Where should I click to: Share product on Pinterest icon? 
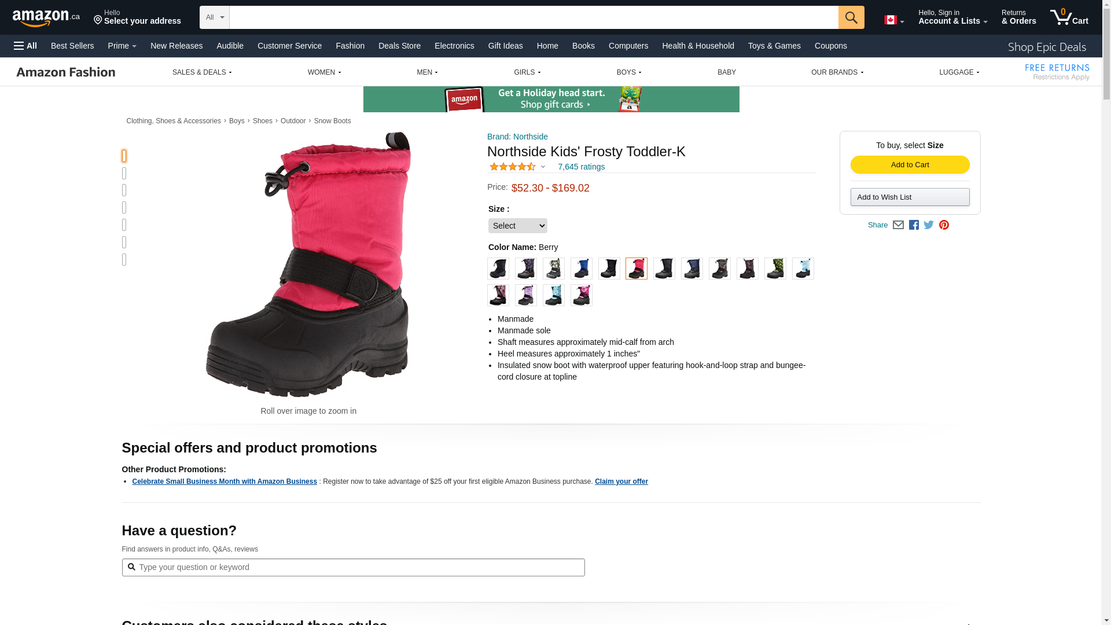click(944, 225)
